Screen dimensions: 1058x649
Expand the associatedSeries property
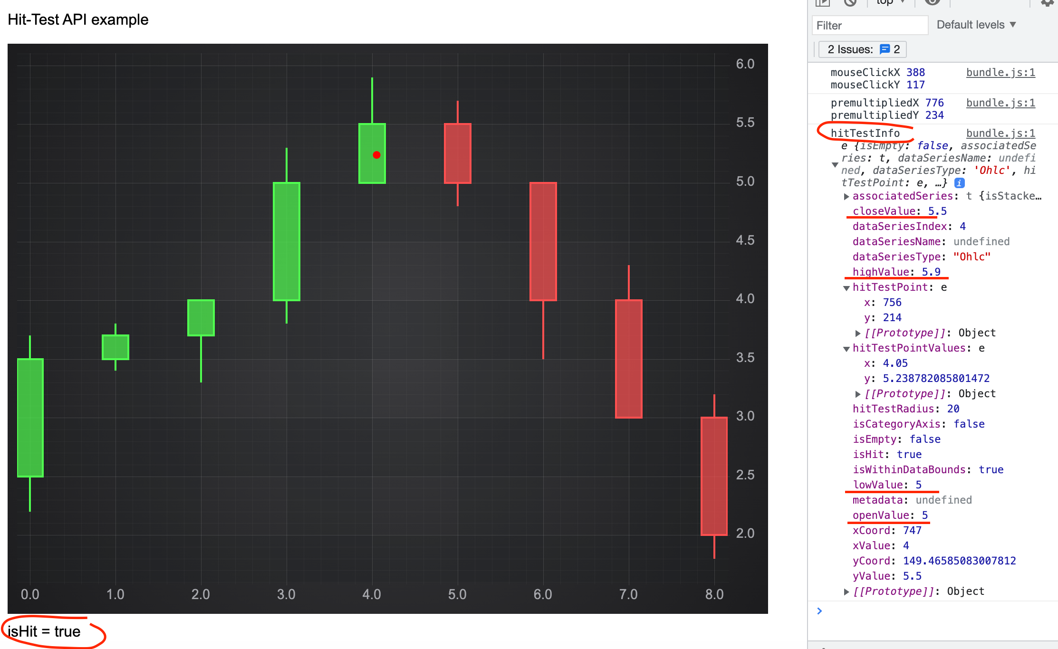pos(846,196)
